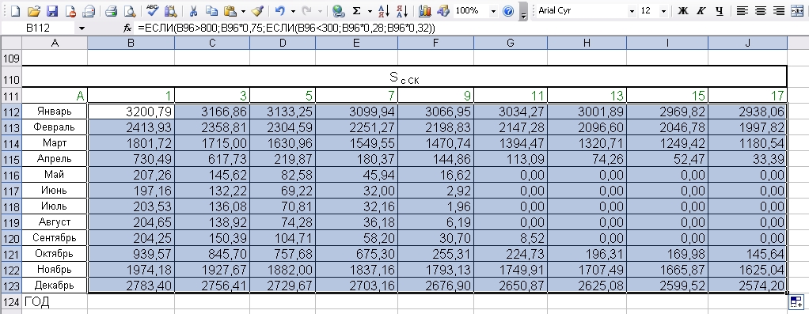Select cell with value 2574,20
809x314 pixels.
point(747,285)
